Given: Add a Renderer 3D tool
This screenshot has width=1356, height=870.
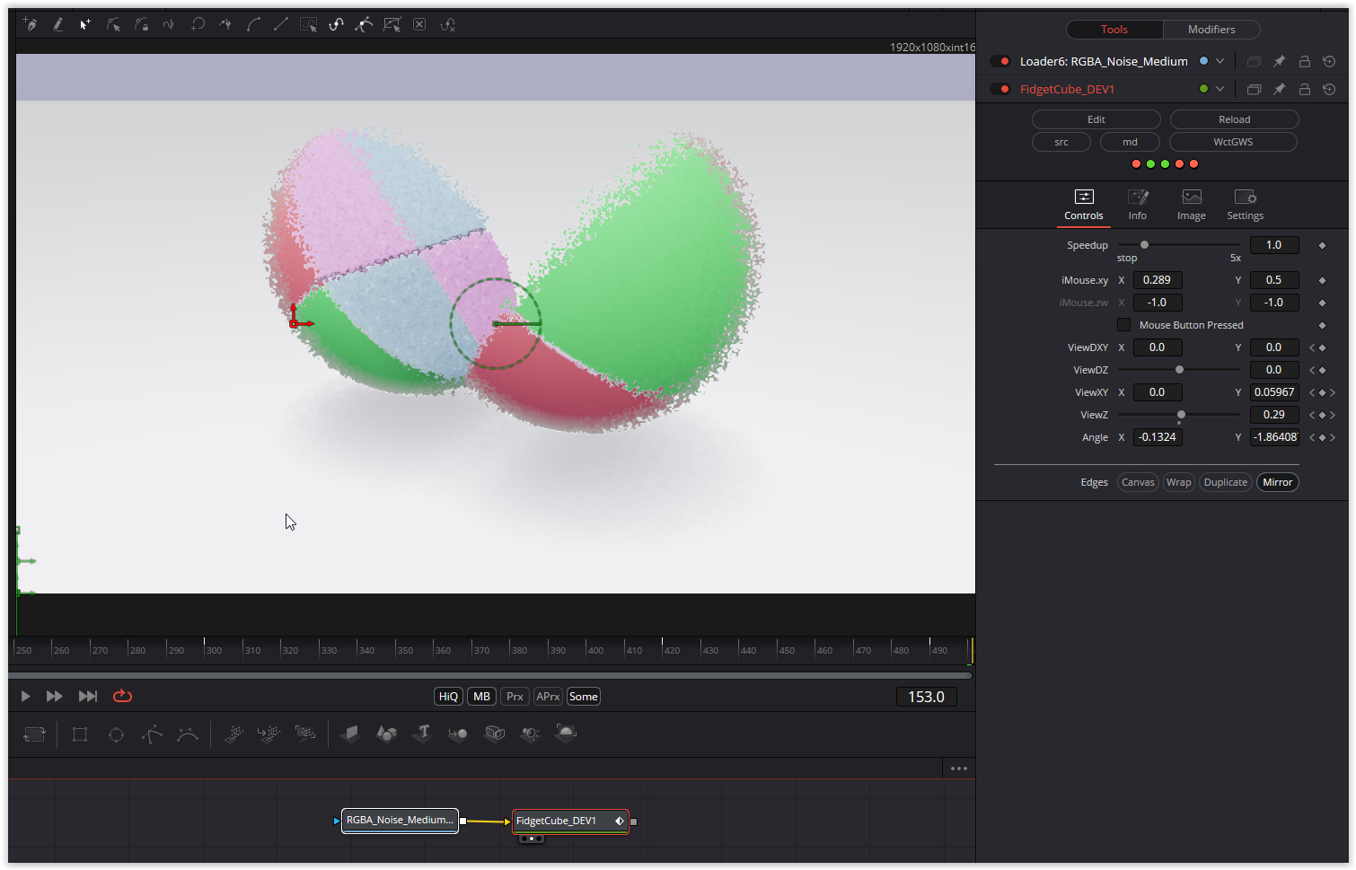Looking at the screenshot, I should (566, 734).
